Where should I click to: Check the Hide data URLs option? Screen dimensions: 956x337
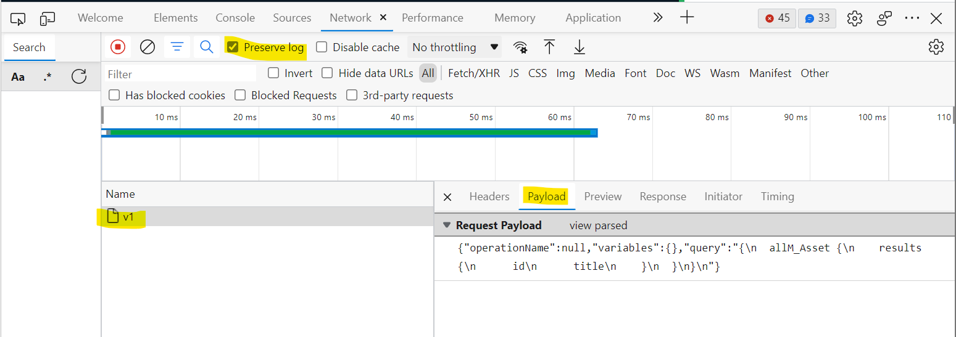click(327, 73)
